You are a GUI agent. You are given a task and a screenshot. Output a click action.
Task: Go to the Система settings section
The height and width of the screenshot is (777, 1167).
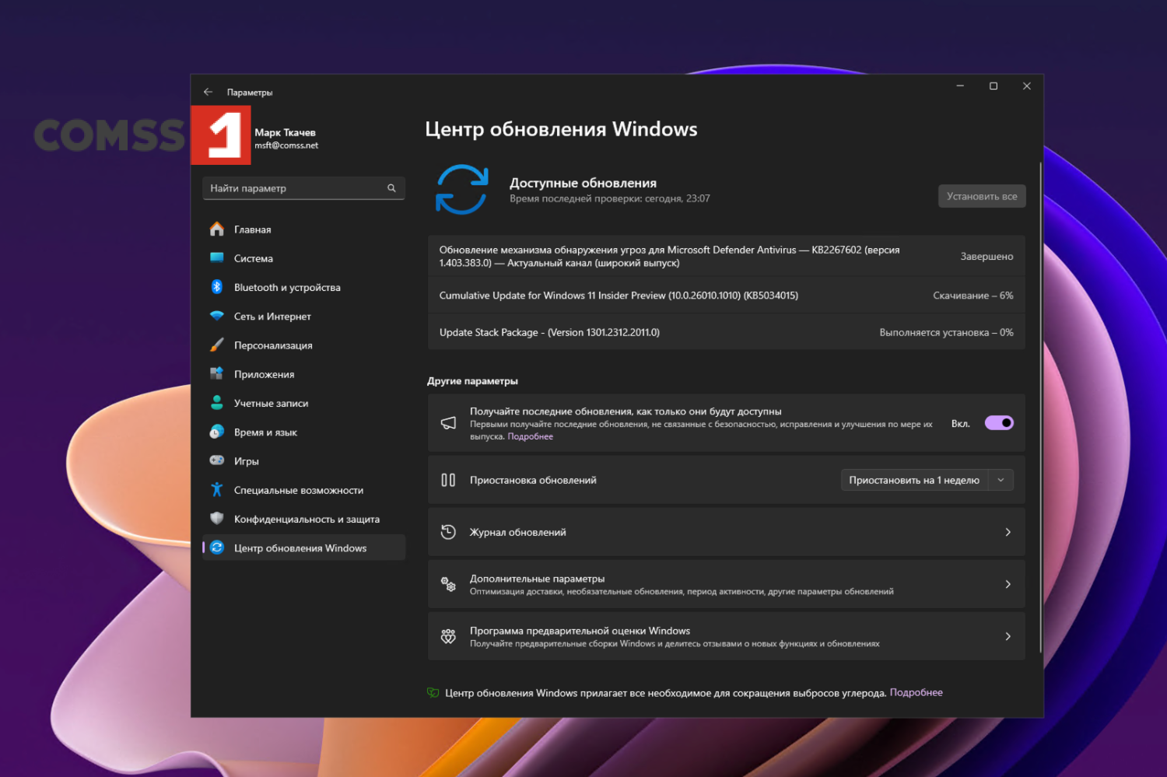click(x=253, y=258)
